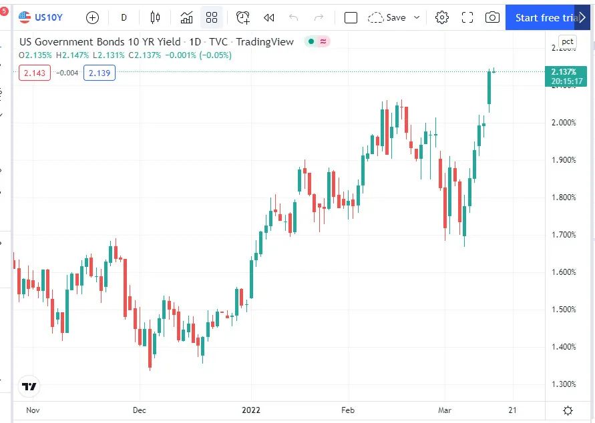The height and width of the screenshot is (423, 595).
Task: Open the candlestick chart style selector
Action: 156,17
